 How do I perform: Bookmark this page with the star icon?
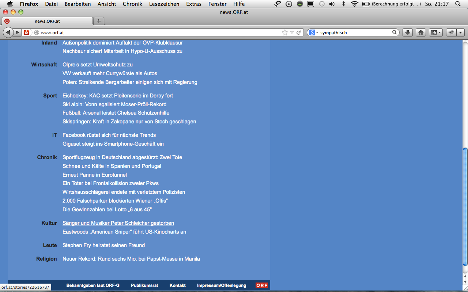pyautogui.click(x=285, y=32)
